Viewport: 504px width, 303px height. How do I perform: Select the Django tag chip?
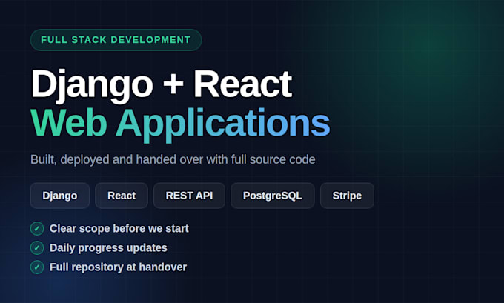pyautogui.click(x=60, y=196)
